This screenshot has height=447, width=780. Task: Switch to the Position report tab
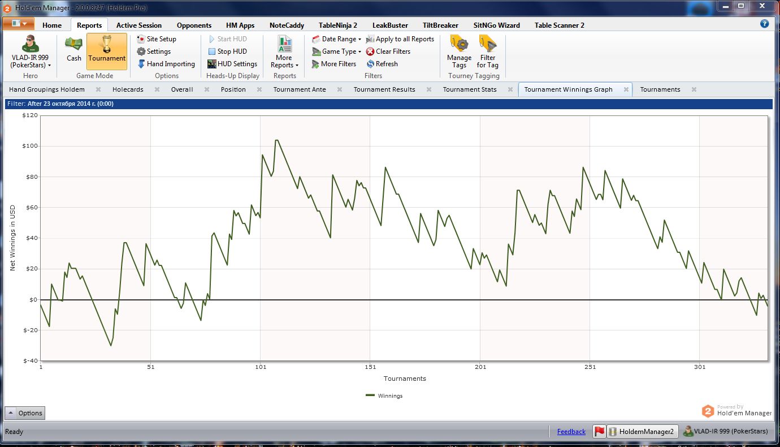[x=233, y=89]
